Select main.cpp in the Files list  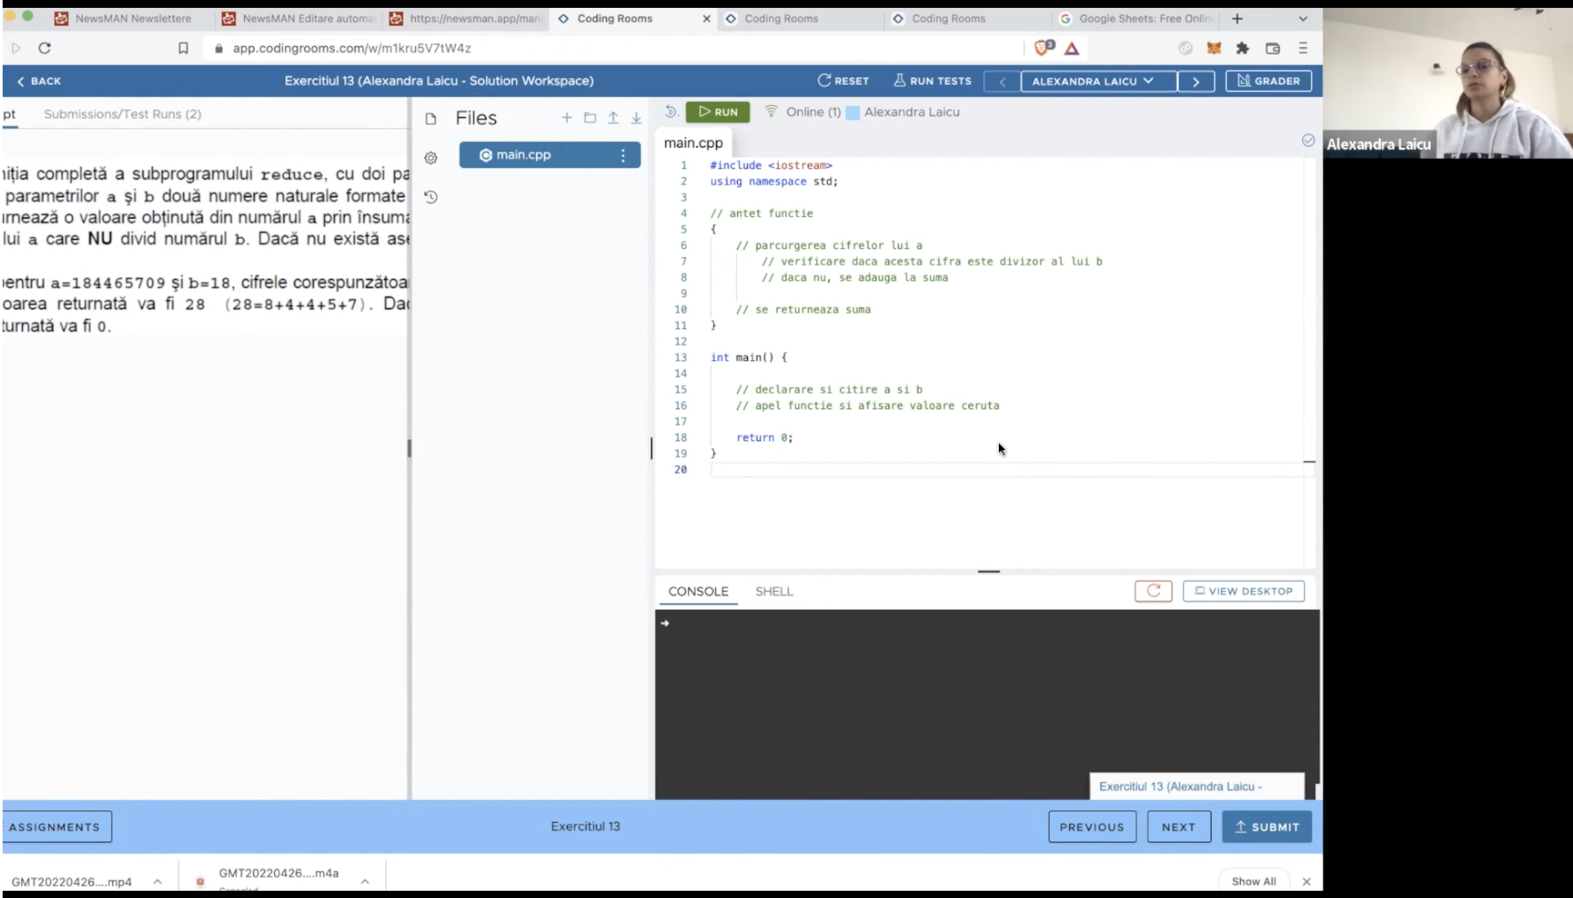point(550,155)
